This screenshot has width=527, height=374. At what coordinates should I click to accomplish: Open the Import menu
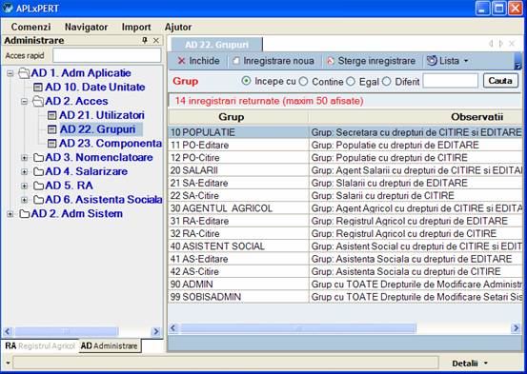(136, 27)
